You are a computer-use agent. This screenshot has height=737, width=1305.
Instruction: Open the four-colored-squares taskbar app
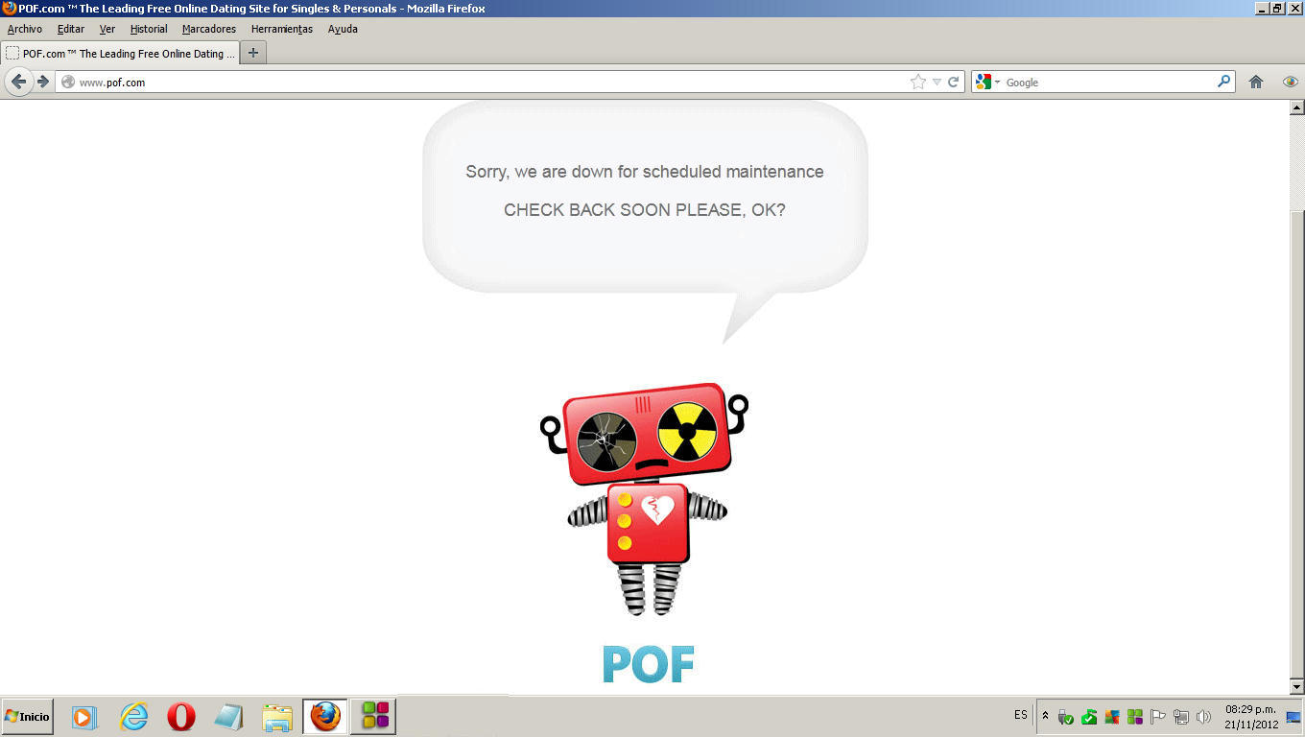click(374, 717)
